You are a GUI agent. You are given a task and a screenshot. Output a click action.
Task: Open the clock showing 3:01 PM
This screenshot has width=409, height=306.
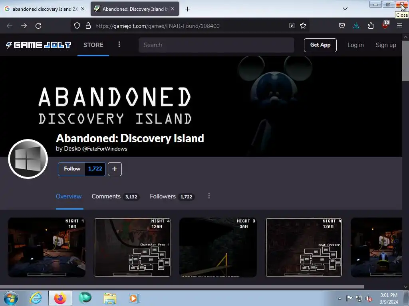(x=389, y=298)
